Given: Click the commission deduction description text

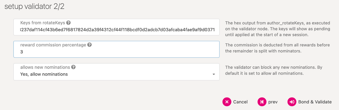Looking at the screenshot, I should [x=278, y=48].
